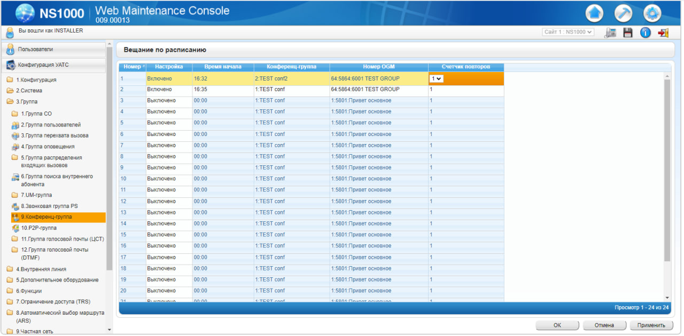684x336 pixels.
Task: Click the Применить button
Action: [x=651, y=325]
